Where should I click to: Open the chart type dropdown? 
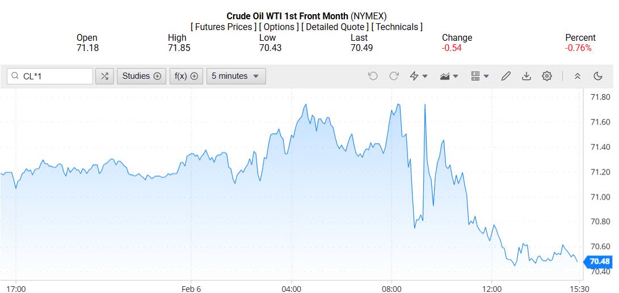point(449,76)
